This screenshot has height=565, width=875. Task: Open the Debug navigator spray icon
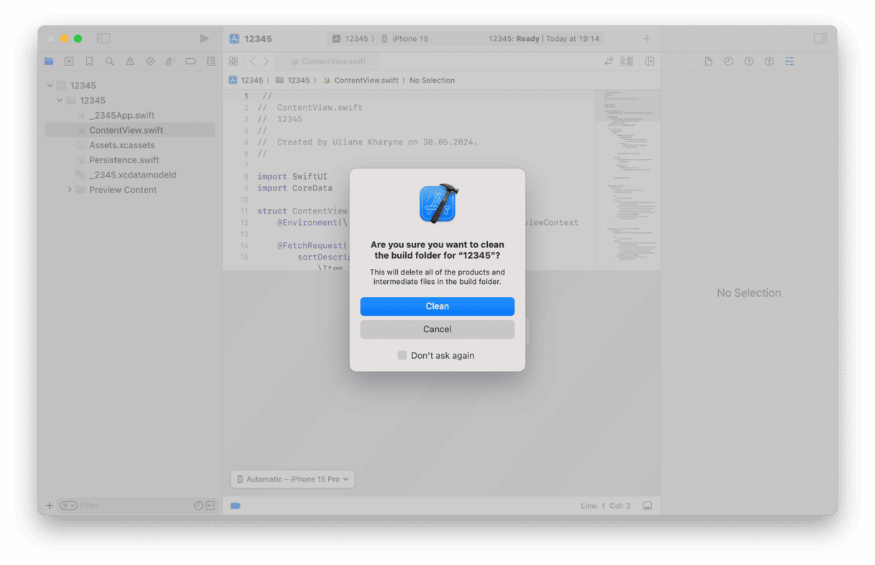(171, 62)
